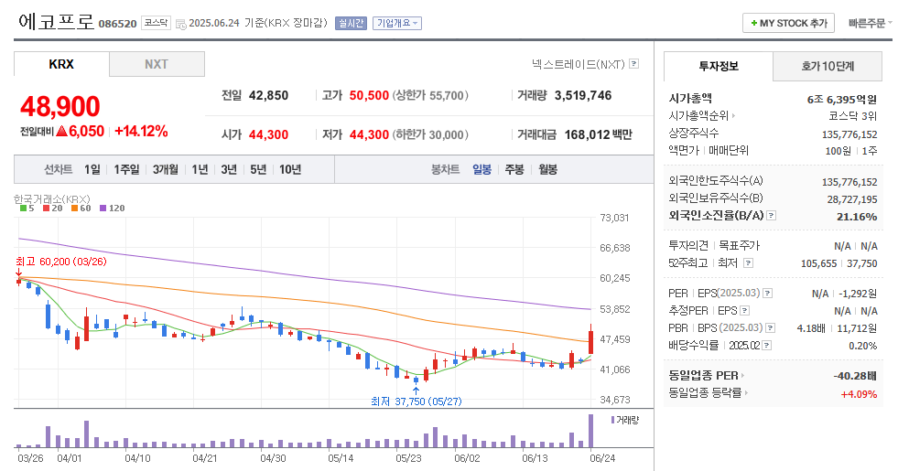Select 월봉 candlestick chart
The image size is (898, 471).
pyautogui.click(x=548, y=169)
